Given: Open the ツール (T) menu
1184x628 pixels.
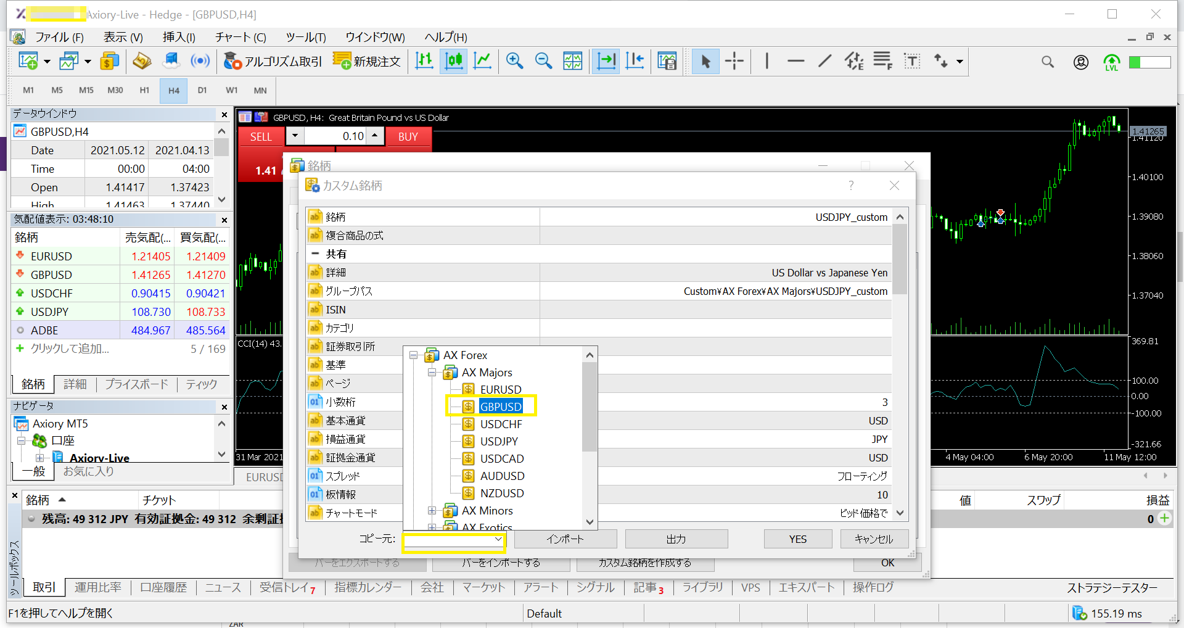Looking at the screenshot, I should point(306,37).
